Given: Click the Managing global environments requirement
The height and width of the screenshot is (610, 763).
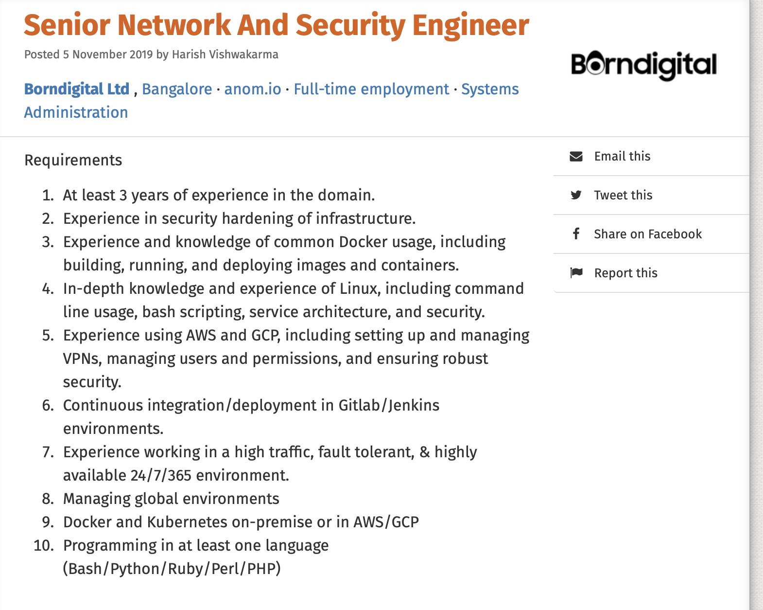Looking at the screenshot, I should 171,499.
